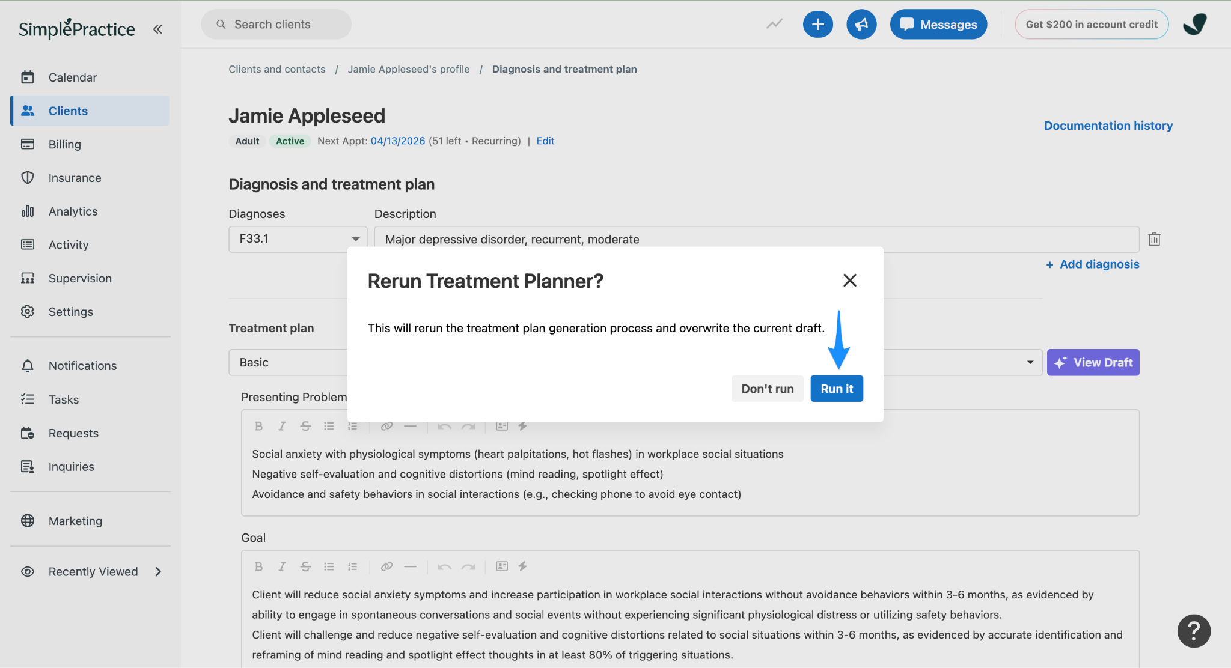Open the trend line chart icon
This screenshot has width=1231, height=668.
click(x=774, y=24)
